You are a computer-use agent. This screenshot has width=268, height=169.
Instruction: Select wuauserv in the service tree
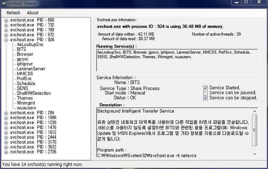coord(26,108)
